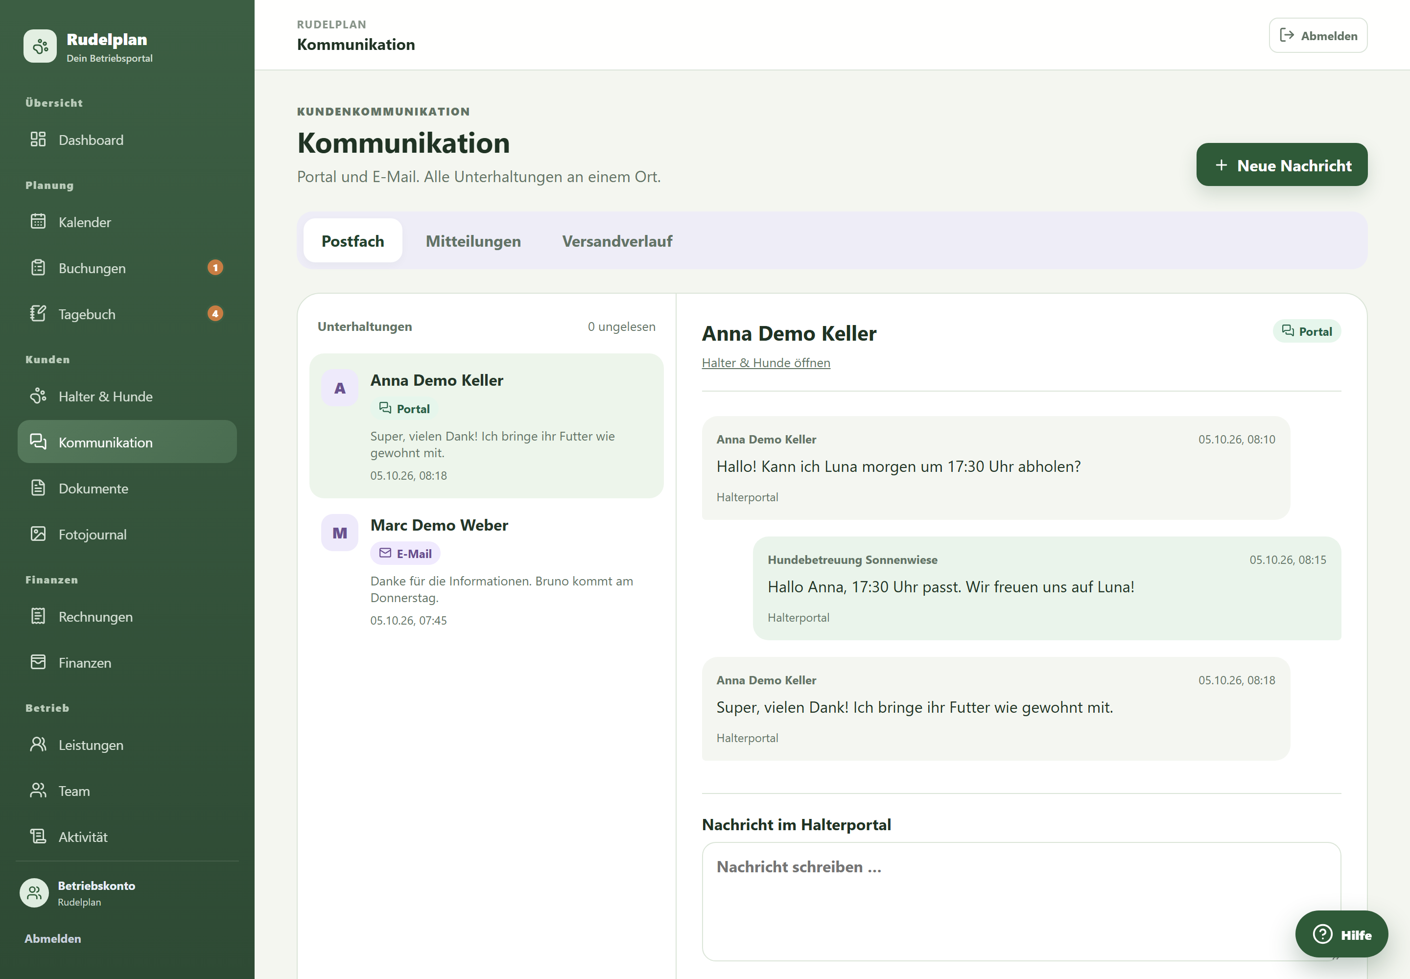Click the Buchungen clipboard icon
The width and height of the screenshot is (1410, 979).
38,267
